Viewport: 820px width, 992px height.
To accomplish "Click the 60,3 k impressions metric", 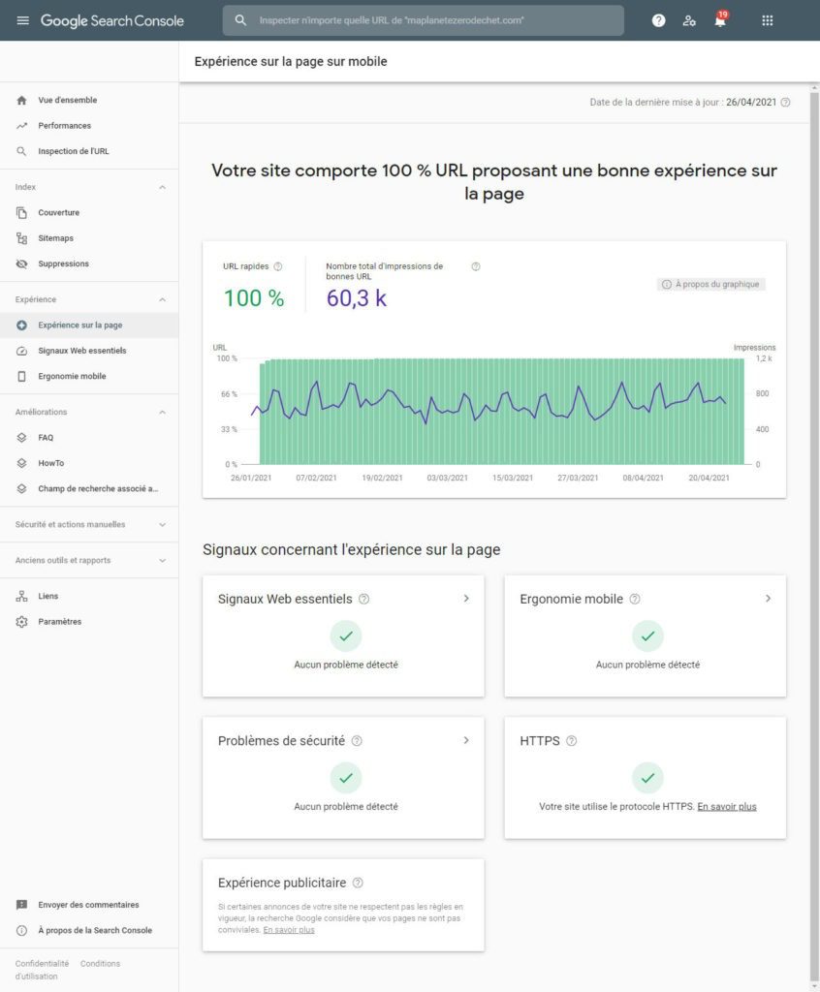I will pyautogui.click(x=357, y=298).
